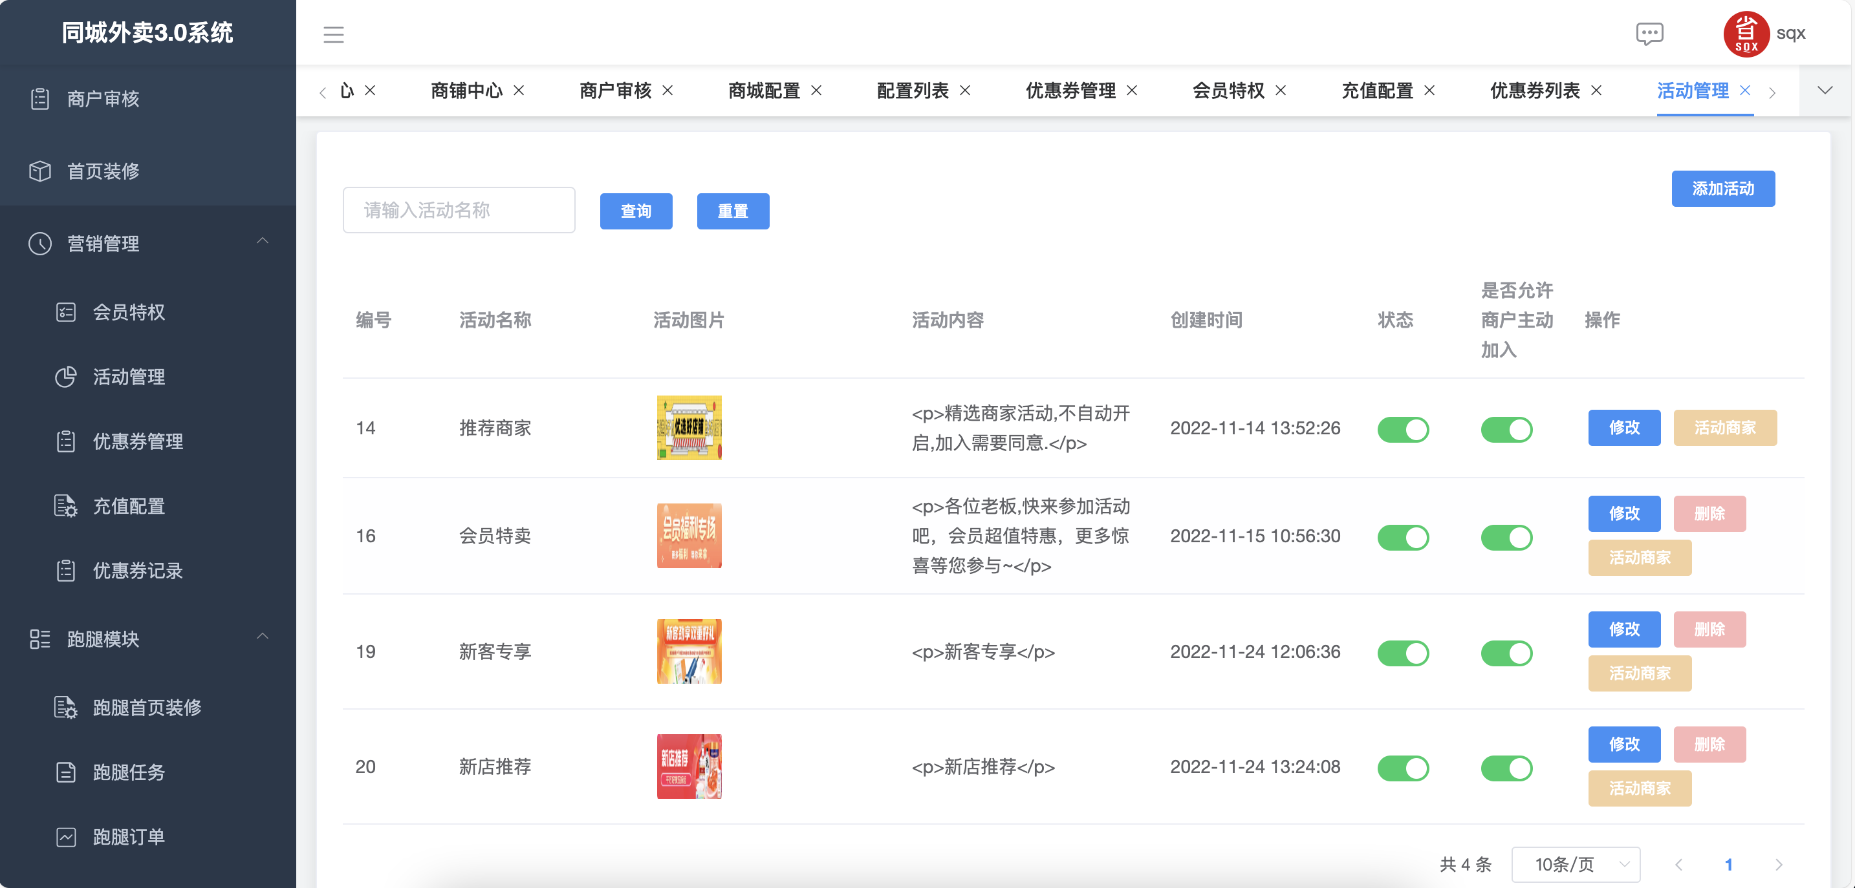Open the chat messages icon
Screen dimensions: 1855x888
point(1649,34)
